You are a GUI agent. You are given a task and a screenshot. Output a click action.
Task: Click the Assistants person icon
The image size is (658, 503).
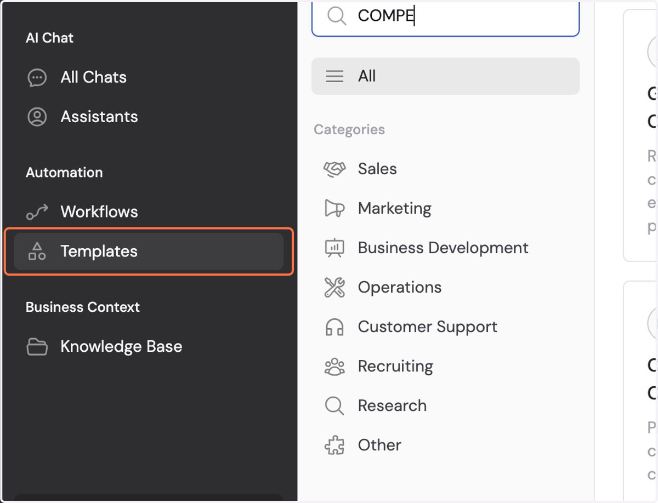[37, 117]
